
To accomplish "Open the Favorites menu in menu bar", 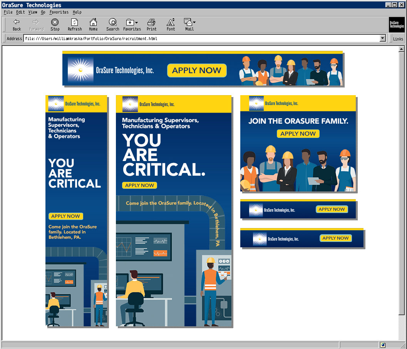I will coord(59,12).
